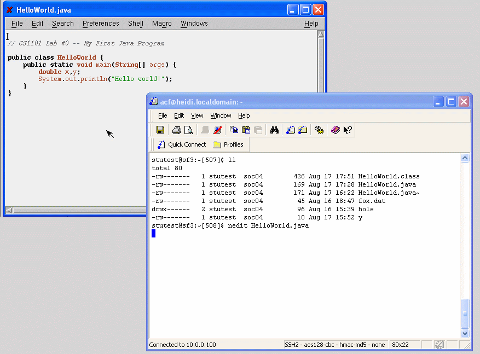
Task: Click the Paste clipboard icon in SSH toolbar
Action: (x=246, y=130)
